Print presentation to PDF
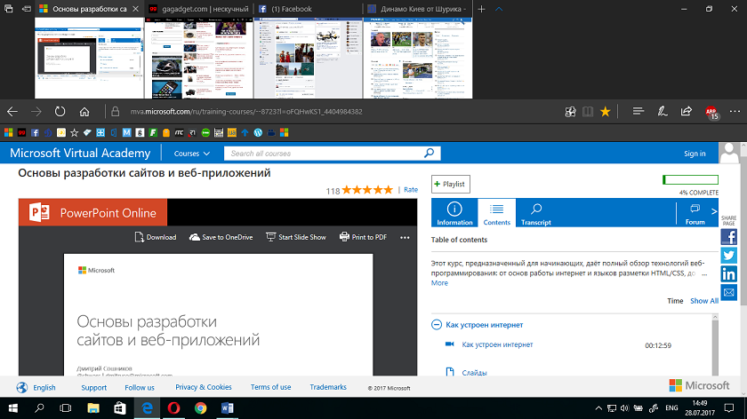 [x=363, y=237]
